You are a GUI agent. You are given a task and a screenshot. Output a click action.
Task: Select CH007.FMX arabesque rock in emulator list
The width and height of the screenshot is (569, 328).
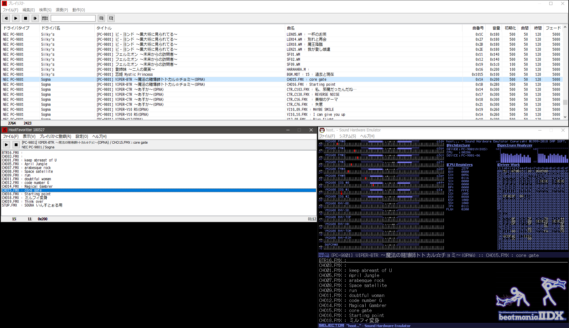coord(352,280)
